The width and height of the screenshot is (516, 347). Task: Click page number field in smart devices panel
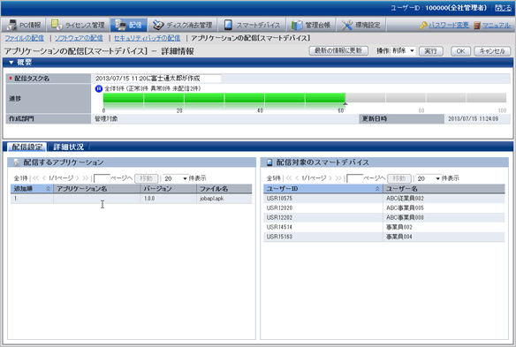coord(355,178)
